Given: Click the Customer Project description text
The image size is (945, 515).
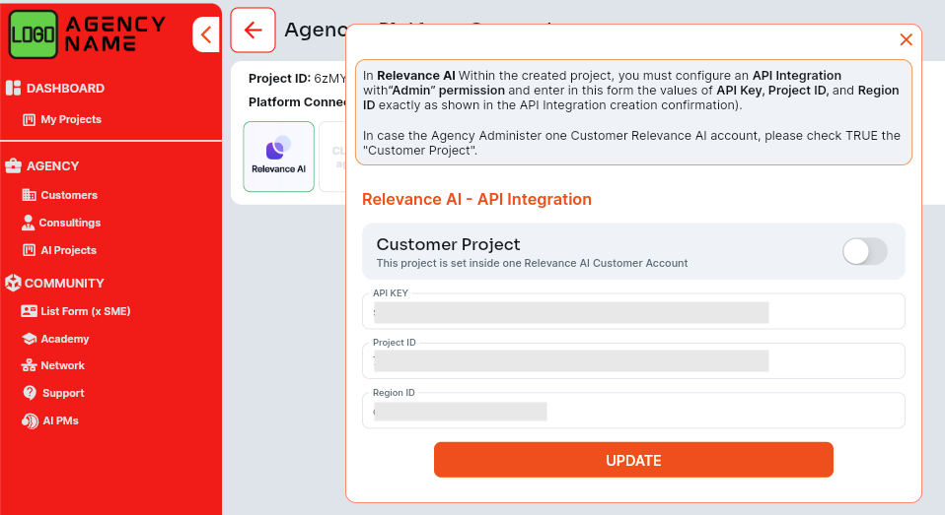Looking at the screenshot, I should (532, 263).
